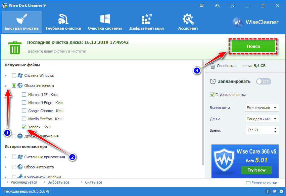Click the green Поиск search button
This screenshot has height=196, width=286.
click(x=254, y=46)
